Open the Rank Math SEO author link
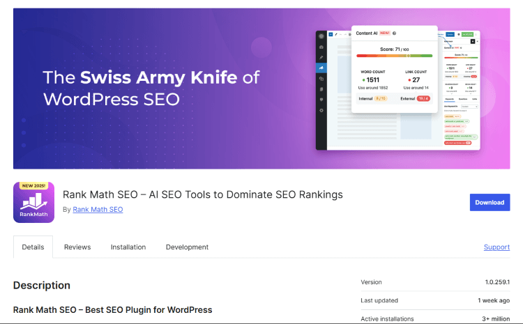Viewport: 523px width, 324px height. [98, 209]
